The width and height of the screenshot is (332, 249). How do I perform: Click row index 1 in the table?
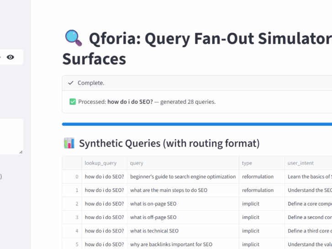click(72, 190)
